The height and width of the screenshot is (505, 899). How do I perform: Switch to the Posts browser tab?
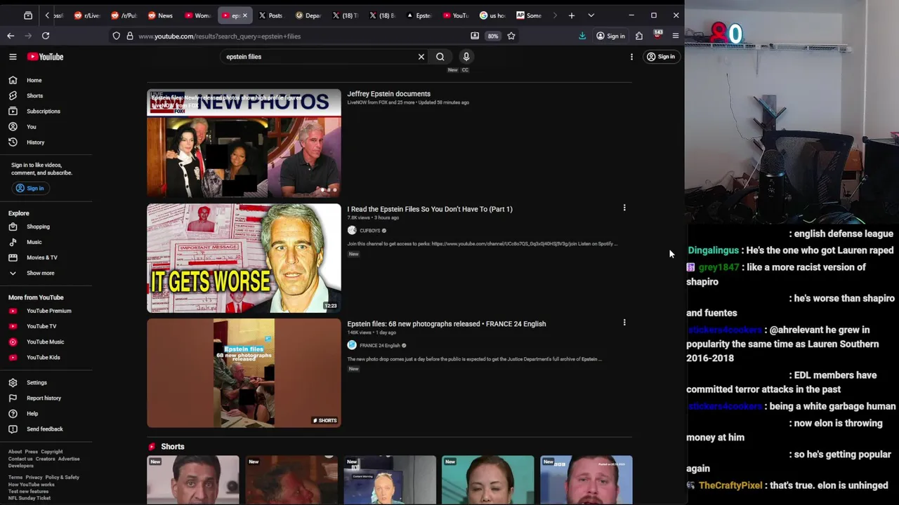coord(270,15)
